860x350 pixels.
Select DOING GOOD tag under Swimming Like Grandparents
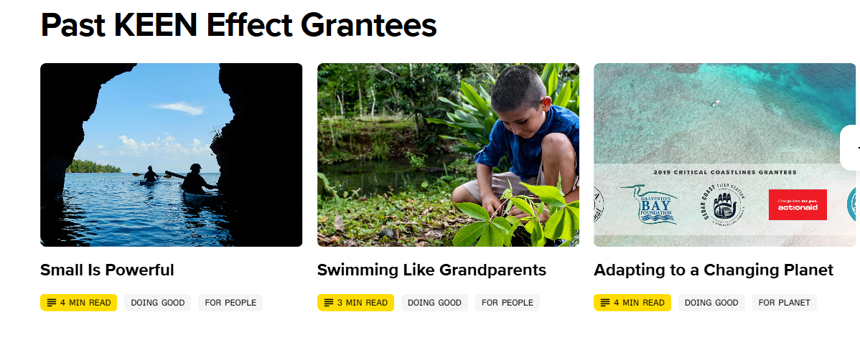click(x=434, y=303)
